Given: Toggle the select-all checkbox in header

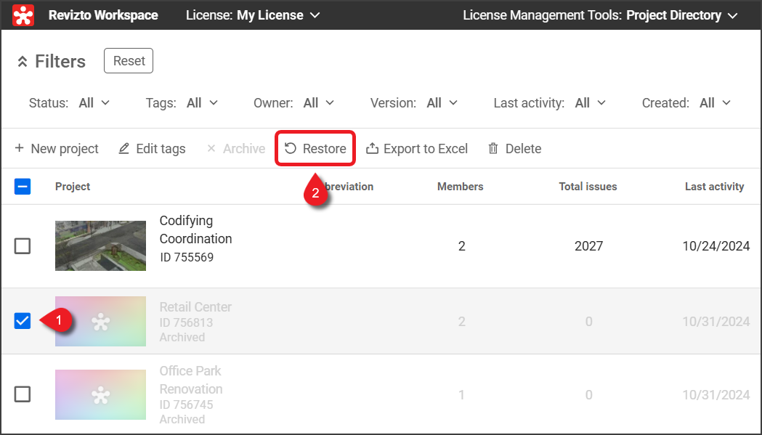Looking at the screenshot, I should coord(23,187).
